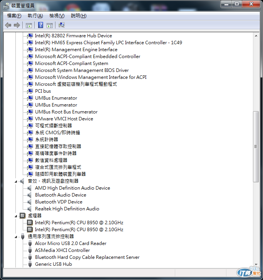Select 數值資料處理器
Screen dimensions: 263x280
[x=51, y=160]
